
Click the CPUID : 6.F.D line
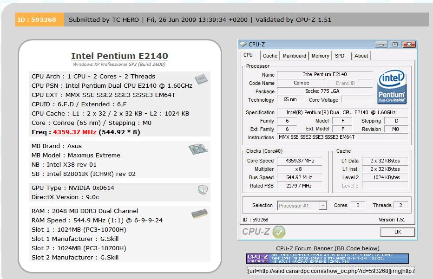(79, 104)
